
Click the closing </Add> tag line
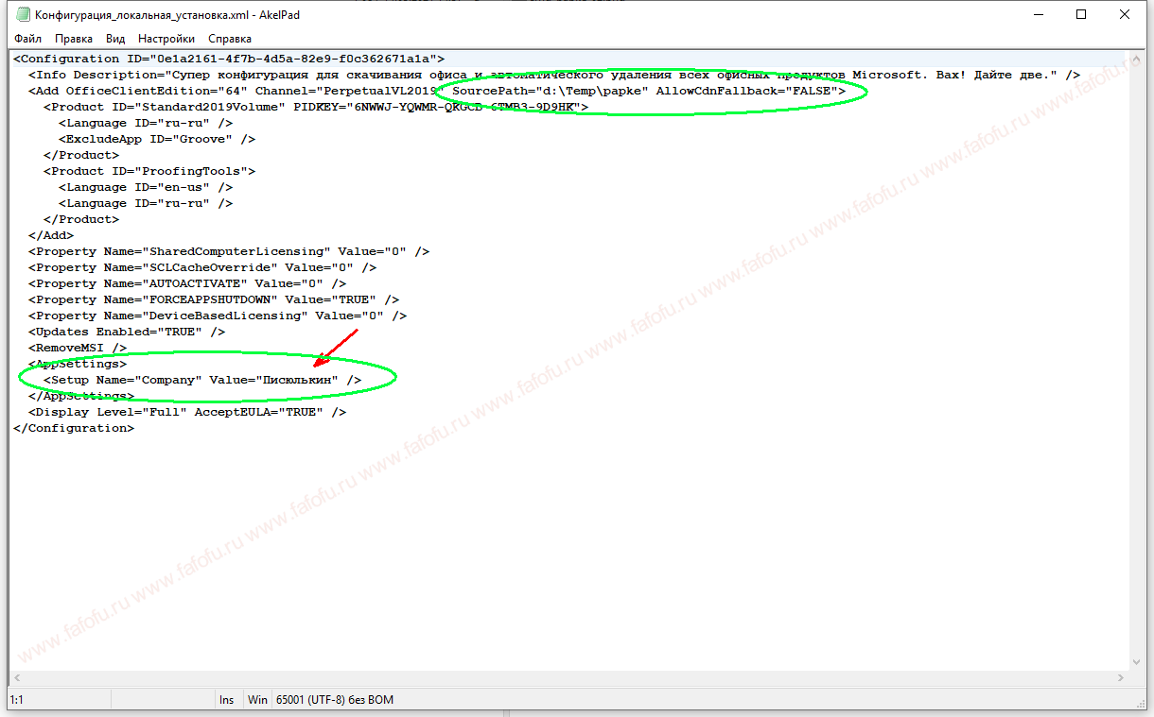pos(51,235)
